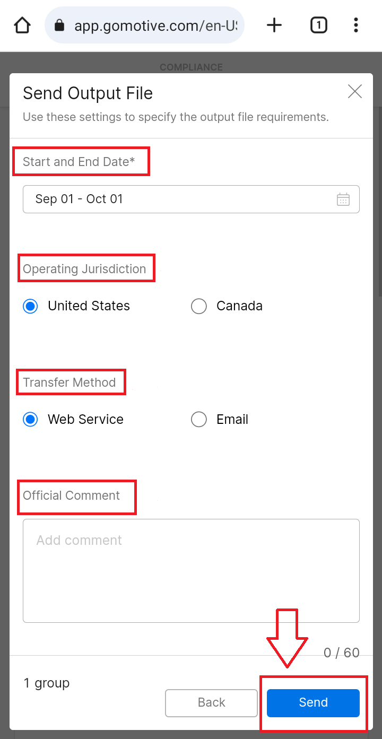
Task: Click the Official Comment label
Action: 72,495
